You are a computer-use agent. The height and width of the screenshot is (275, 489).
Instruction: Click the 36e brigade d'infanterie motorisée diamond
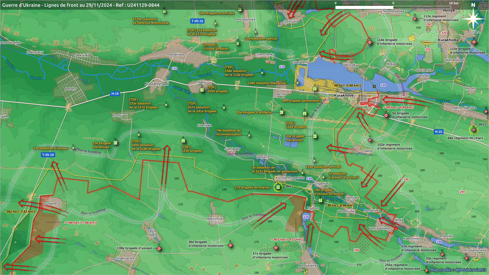[230, 245]
